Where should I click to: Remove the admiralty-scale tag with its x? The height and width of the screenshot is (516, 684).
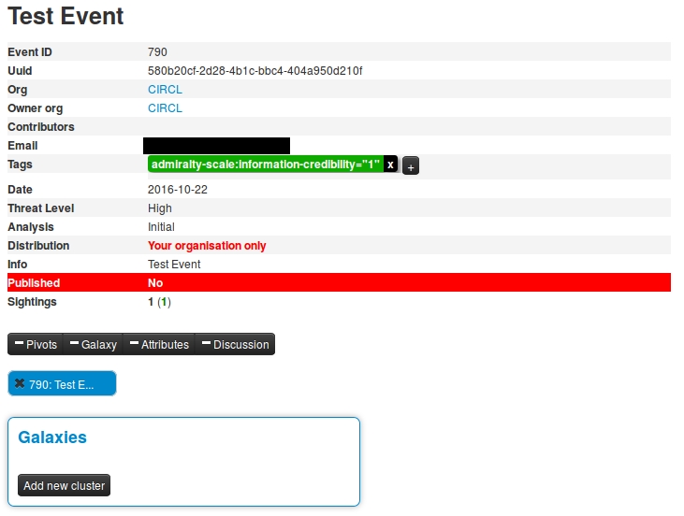(391, 165)
